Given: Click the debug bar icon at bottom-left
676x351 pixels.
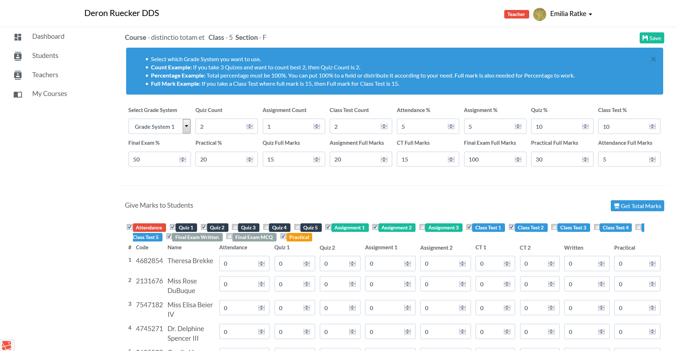Looking at the screenshot, I should coord(6,345).
